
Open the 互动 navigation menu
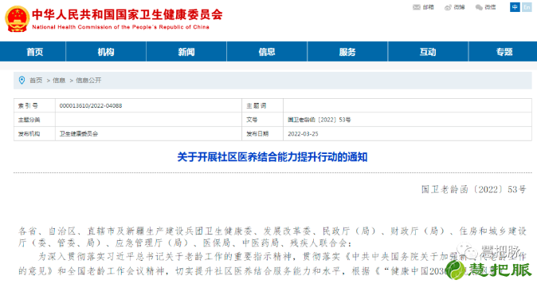(428, 52)
